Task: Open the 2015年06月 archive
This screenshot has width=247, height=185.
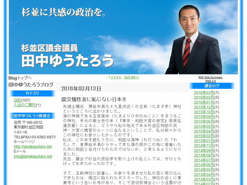Action: click(204, 122)
